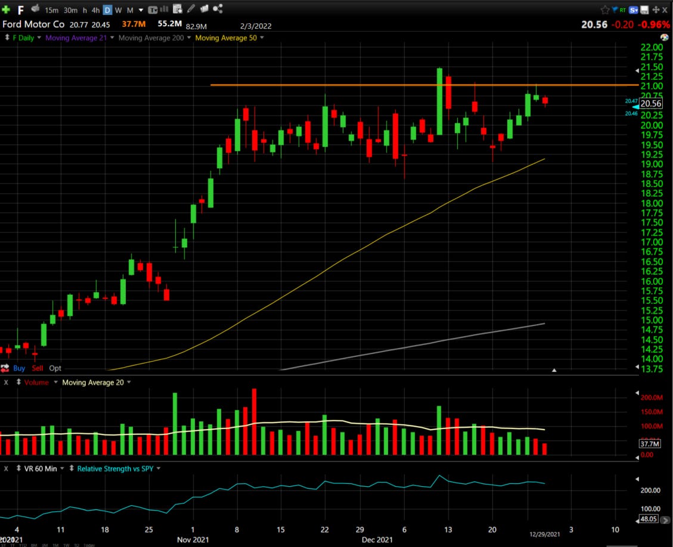
Task: Click the scale arrows beside Volume
Action: click(x=18, y=382)
